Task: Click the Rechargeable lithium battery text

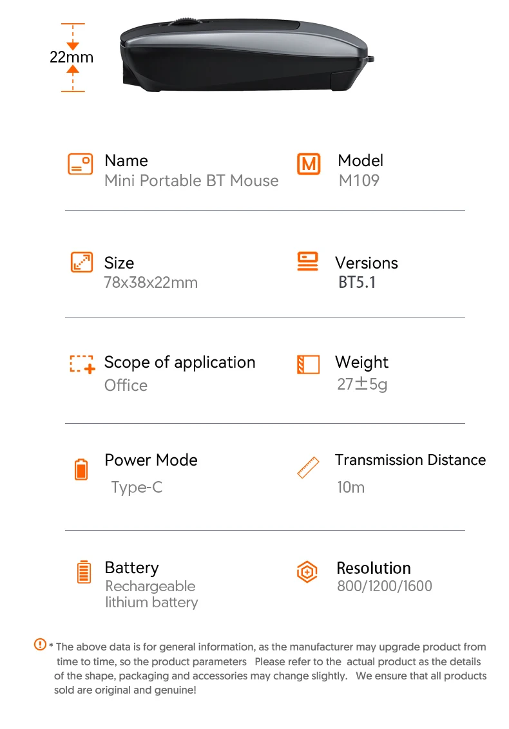Action: [x=151, y=594]
